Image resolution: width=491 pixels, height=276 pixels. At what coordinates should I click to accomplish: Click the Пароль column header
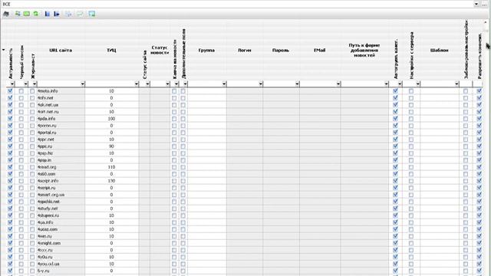coord(281,50)
